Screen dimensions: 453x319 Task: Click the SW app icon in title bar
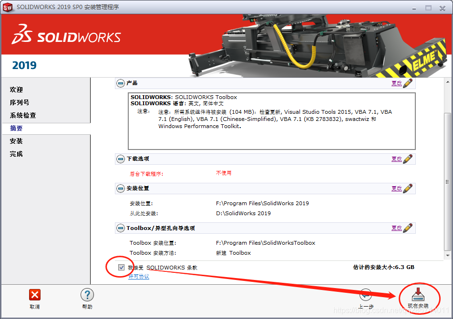click(8, 8)
